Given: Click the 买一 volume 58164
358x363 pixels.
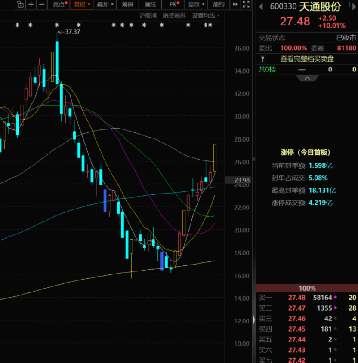Looking at the screenshot, I should [323, 298].
